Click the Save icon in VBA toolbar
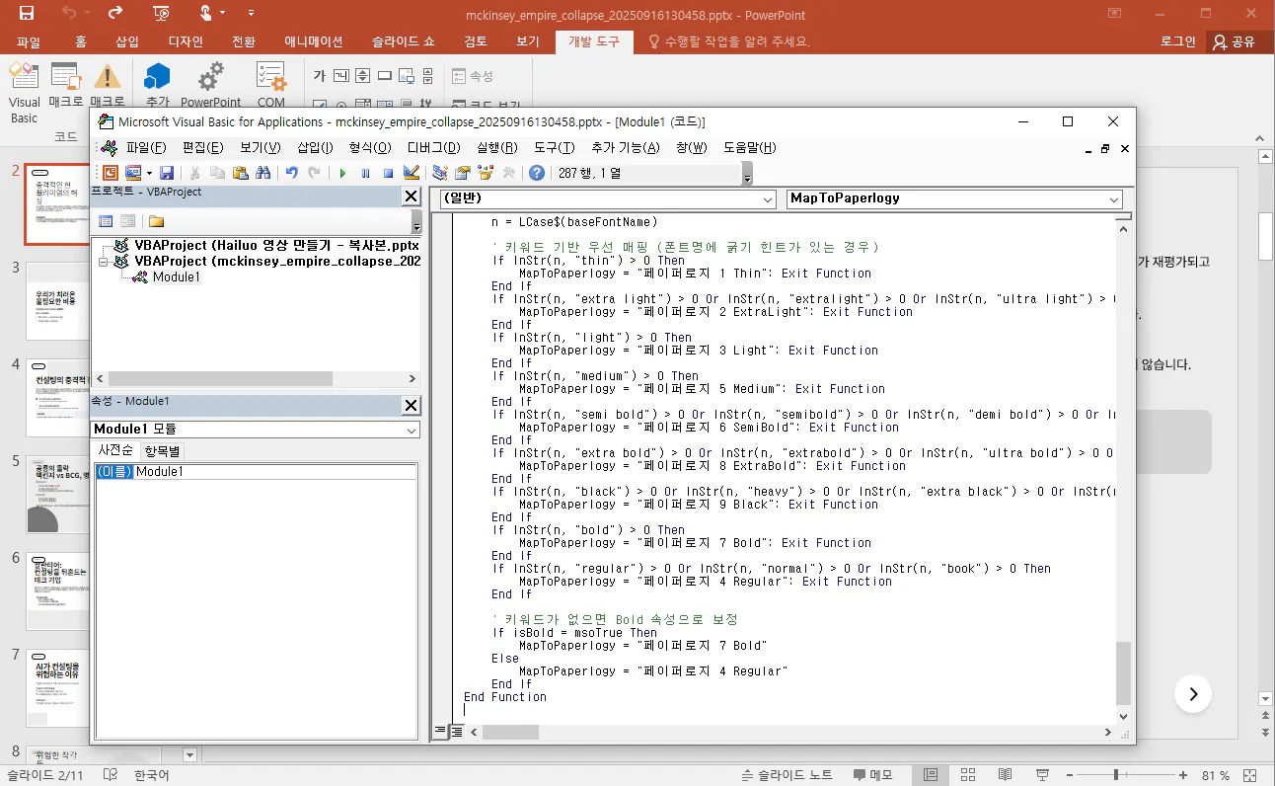 [x=166, y=173]
